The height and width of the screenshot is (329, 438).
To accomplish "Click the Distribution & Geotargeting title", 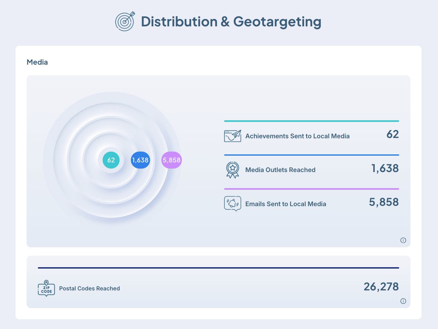I will tap(231, 22).
